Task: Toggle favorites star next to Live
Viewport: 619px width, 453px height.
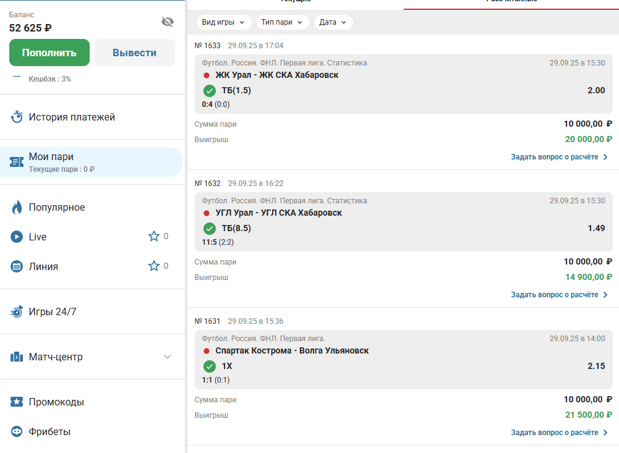Action: 153,236
